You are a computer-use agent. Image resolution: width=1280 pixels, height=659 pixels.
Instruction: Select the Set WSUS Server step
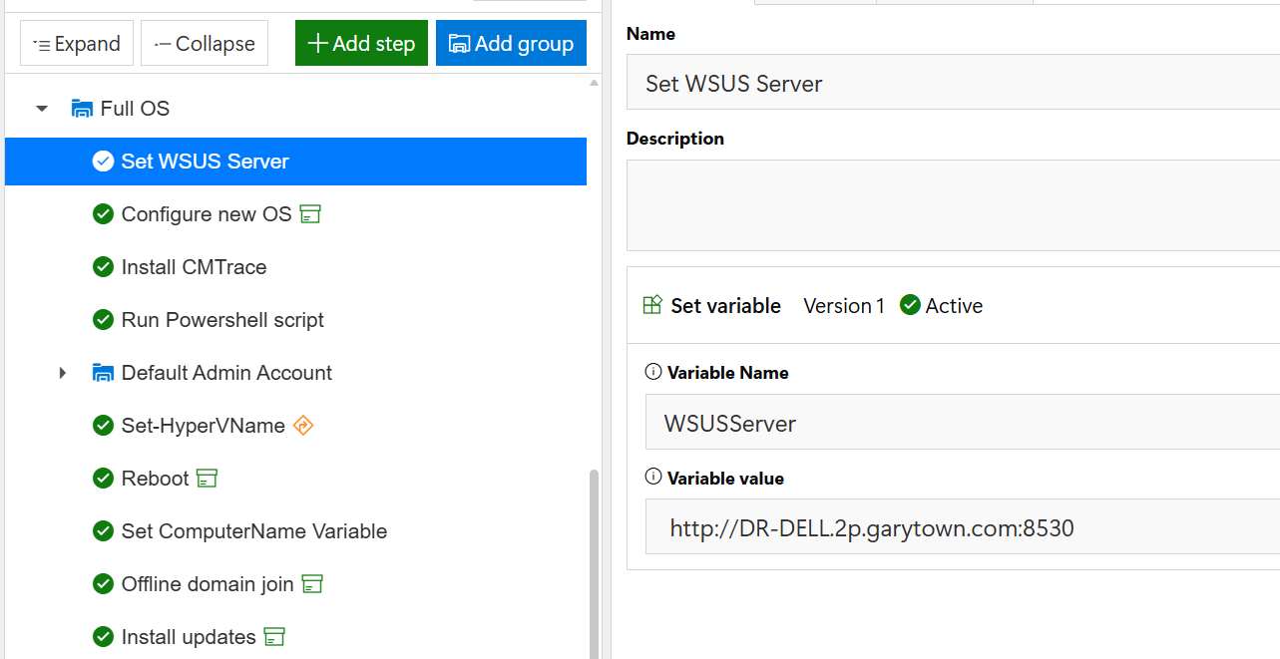tap(295, 162)
